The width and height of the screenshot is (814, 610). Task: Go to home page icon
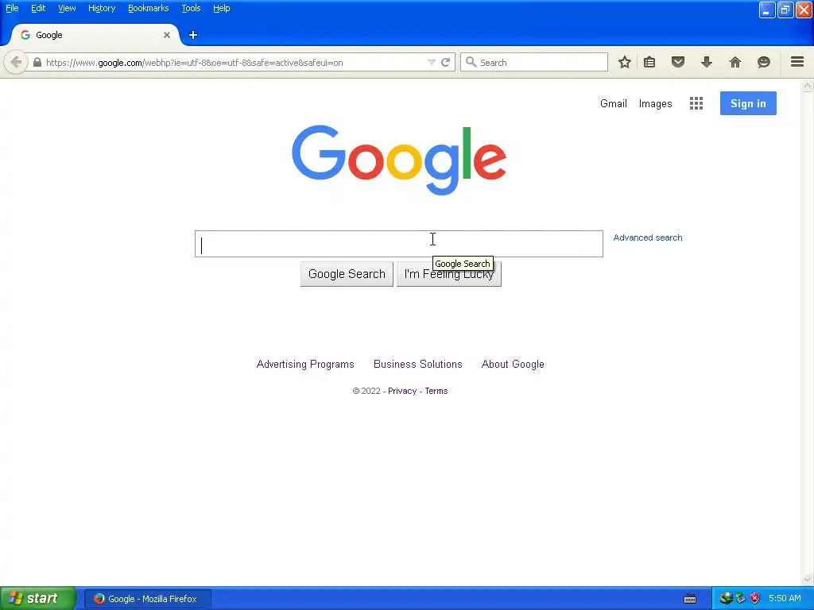[x=735, y=62]
